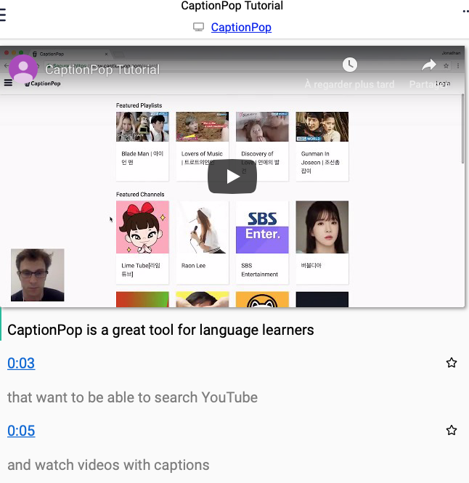Image resolution: width=469 pixels, height=483 pixels.
Task: Open the more options menu at top right
Action: [465, 12]
